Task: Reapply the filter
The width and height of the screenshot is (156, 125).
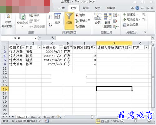Action: click(x=83, y=21)
